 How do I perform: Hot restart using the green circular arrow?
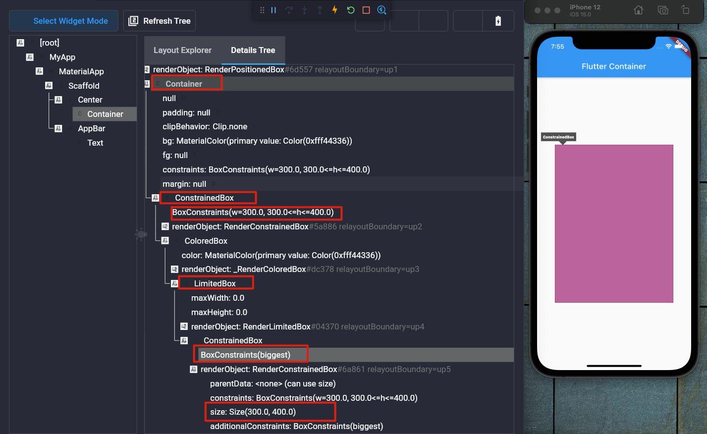coord(351,10)
